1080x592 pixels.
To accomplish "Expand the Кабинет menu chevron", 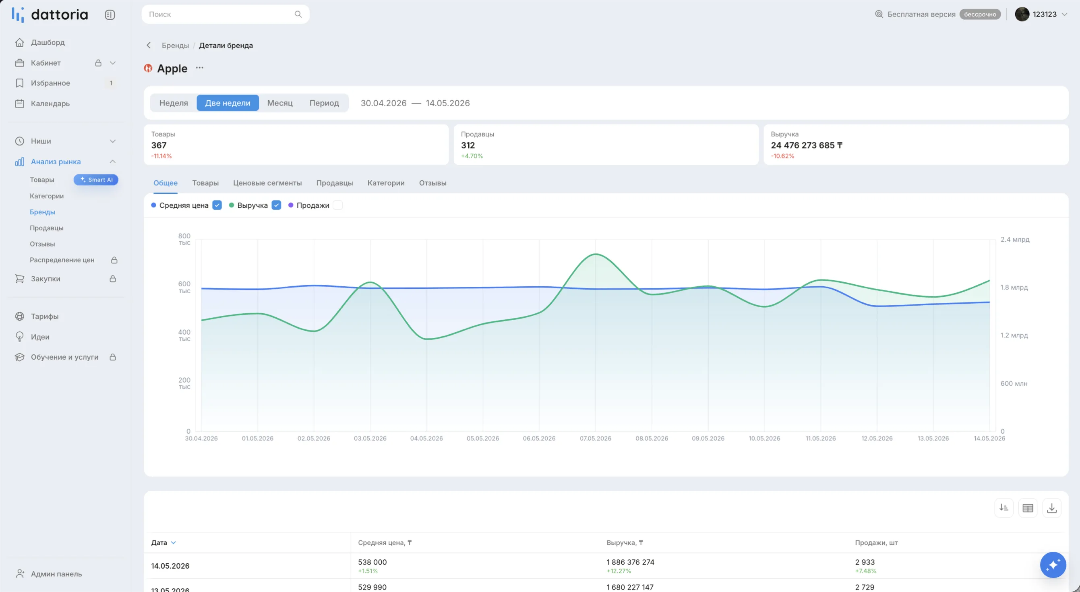I will (x=113, y=63).
